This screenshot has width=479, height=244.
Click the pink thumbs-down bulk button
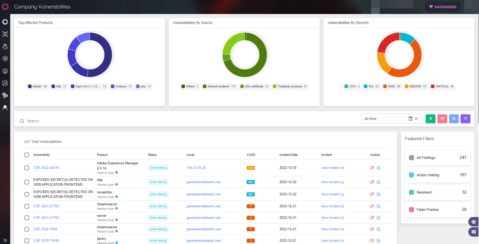coord(442,119)
